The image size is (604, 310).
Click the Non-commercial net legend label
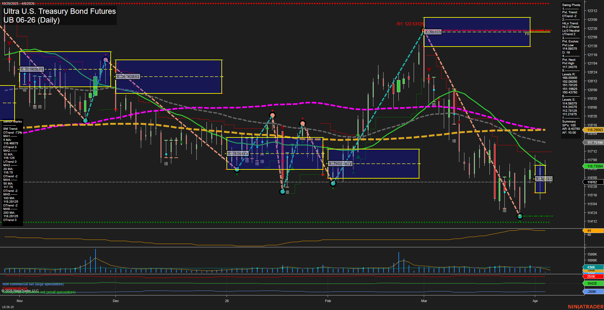[x=33, y=284]
